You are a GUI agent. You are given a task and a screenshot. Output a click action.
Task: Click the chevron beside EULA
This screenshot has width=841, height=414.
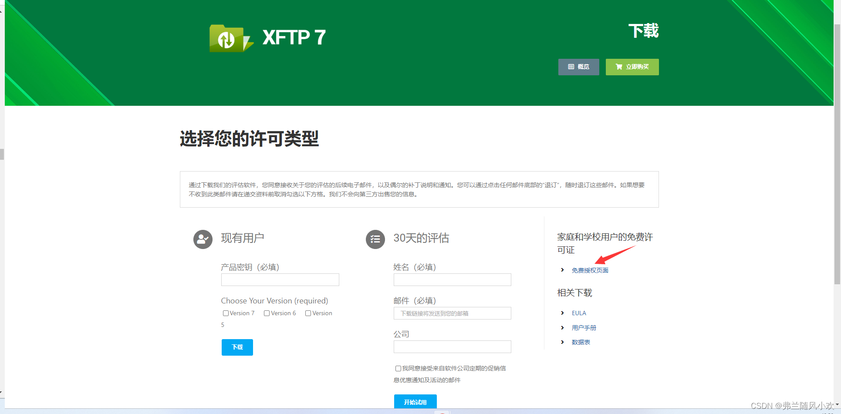pyautogui.click(x=562, y=313)
